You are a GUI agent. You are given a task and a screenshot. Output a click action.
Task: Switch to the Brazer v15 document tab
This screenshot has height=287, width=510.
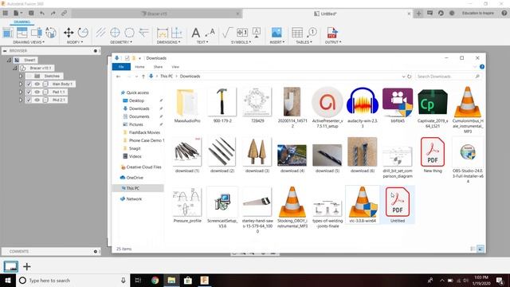tap(157, 14)
